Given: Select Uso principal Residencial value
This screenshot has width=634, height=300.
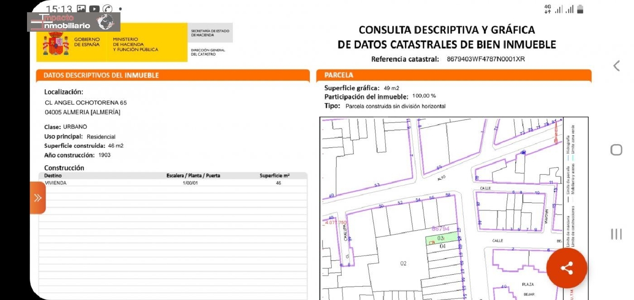Looking at the screenshot, I should (x=101, y=137).
